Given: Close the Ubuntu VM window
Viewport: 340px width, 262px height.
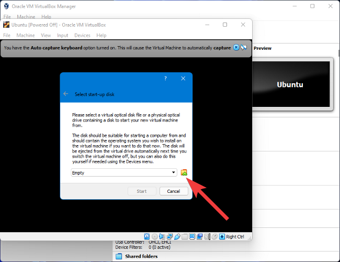Looking at the screenshot, I should pyautogui.click(x=243, y=25).
